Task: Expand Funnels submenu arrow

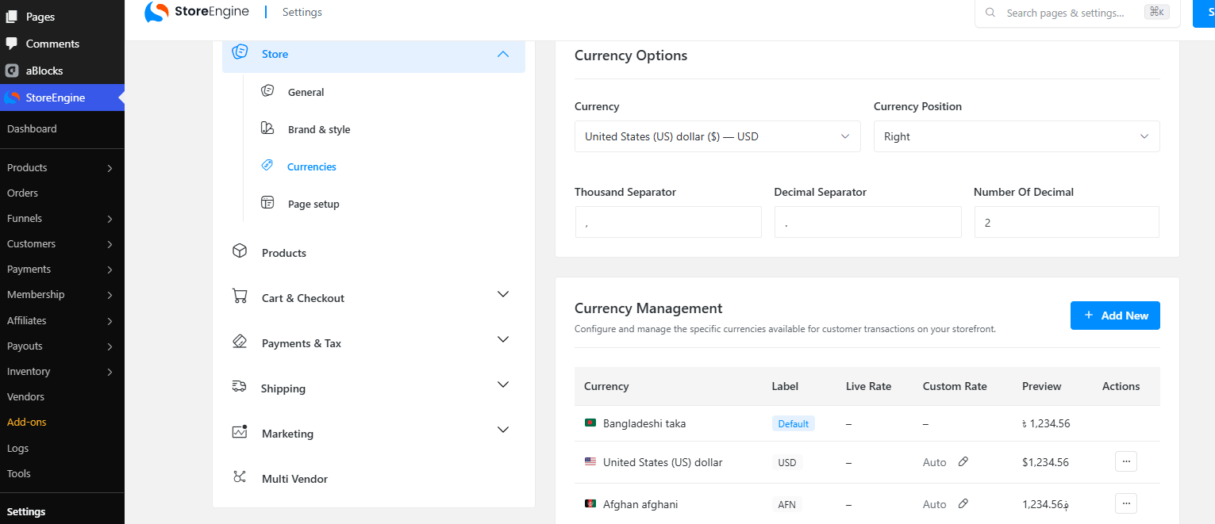Action: tap(110, 219)
